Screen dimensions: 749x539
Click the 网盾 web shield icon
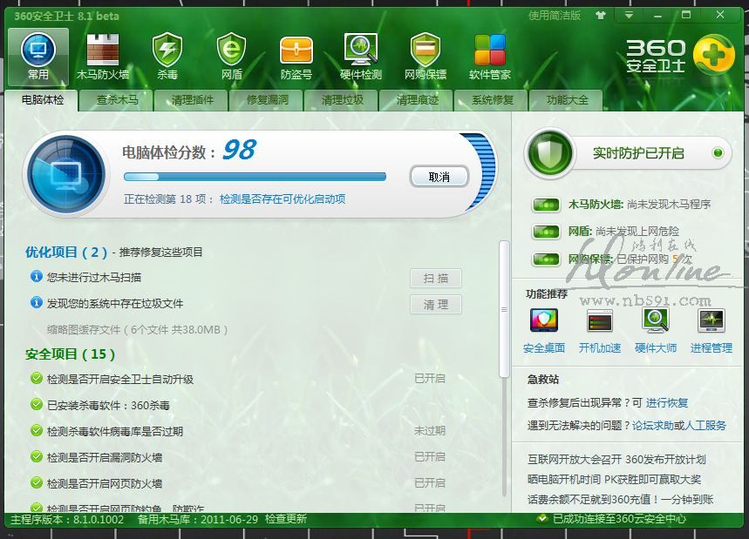[x=231, y=56]
